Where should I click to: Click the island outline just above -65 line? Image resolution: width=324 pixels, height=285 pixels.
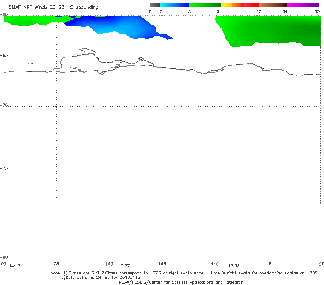click(88, 51)
